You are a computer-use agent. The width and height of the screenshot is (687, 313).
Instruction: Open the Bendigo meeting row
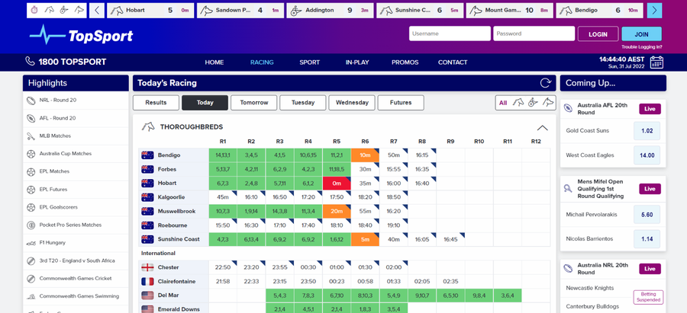point(173,155)
